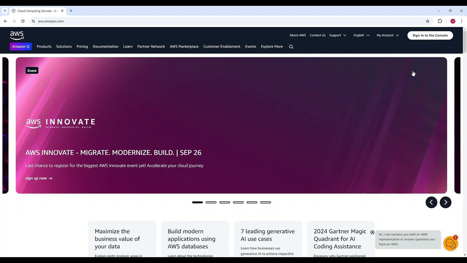The width and height of the screenshot is (467, 263).
Task: Open the AWS chat assistant bubble
Action: (x=451, y=243)
